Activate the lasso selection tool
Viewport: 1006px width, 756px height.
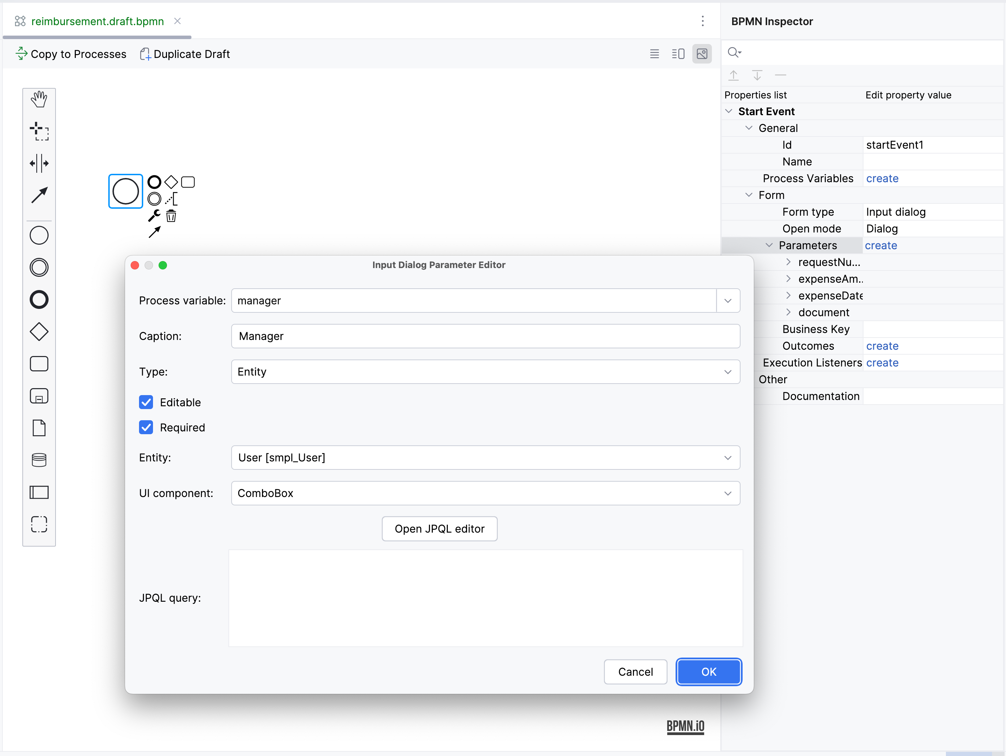pyautogui.click(x=39, y=131)
